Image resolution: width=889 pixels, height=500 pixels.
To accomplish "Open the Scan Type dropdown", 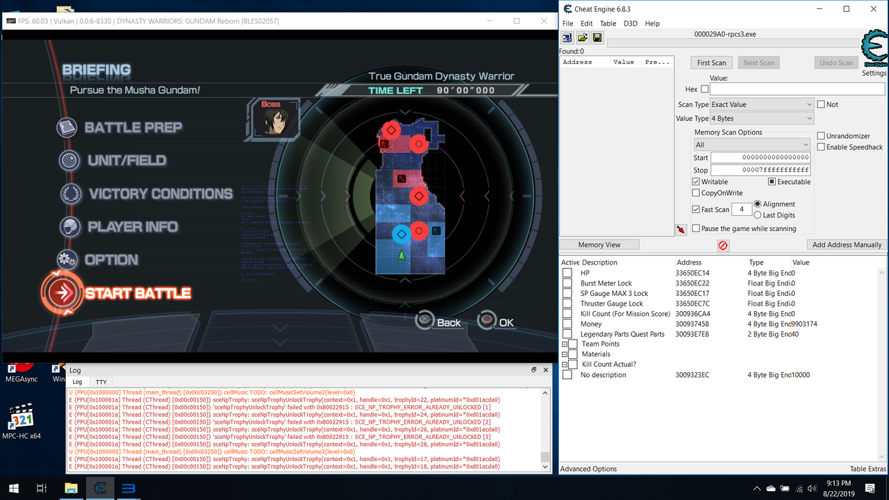I will [761, 104].
